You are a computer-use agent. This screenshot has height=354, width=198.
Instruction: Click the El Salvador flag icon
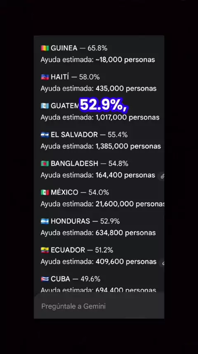point(45,135)
